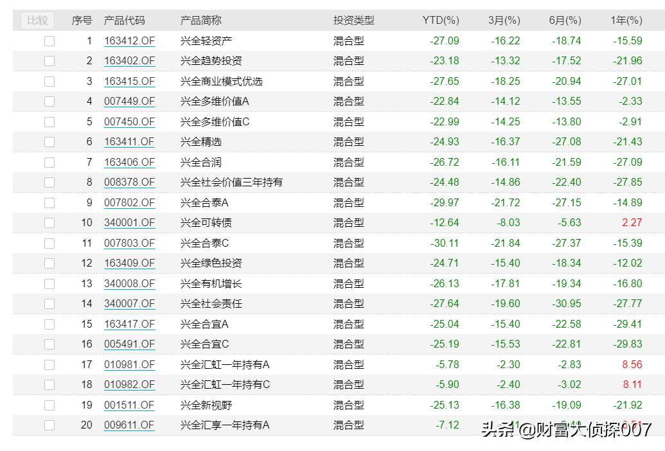
Task: Click the 1-year return value 8.56
Action: point(632,365)
